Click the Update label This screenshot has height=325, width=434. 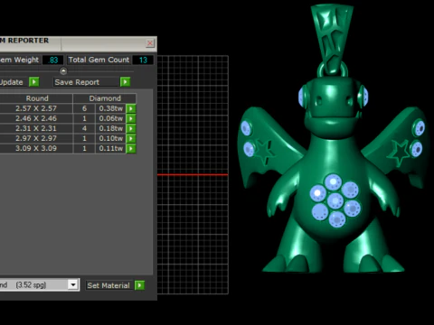pyautogui.click(x=11, y=82)
